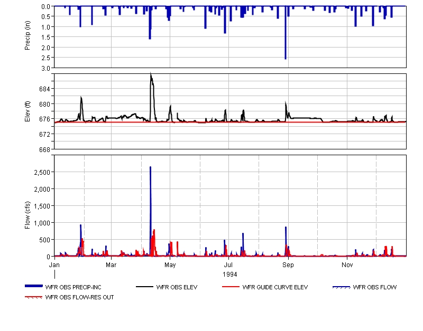
Task: Click the 2,500 tick label on flow axis
Action: 41,172
